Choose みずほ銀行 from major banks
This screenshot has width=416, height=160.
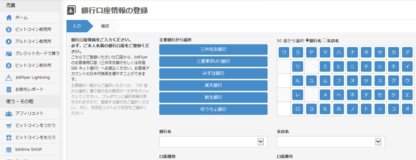pos(213,74)
